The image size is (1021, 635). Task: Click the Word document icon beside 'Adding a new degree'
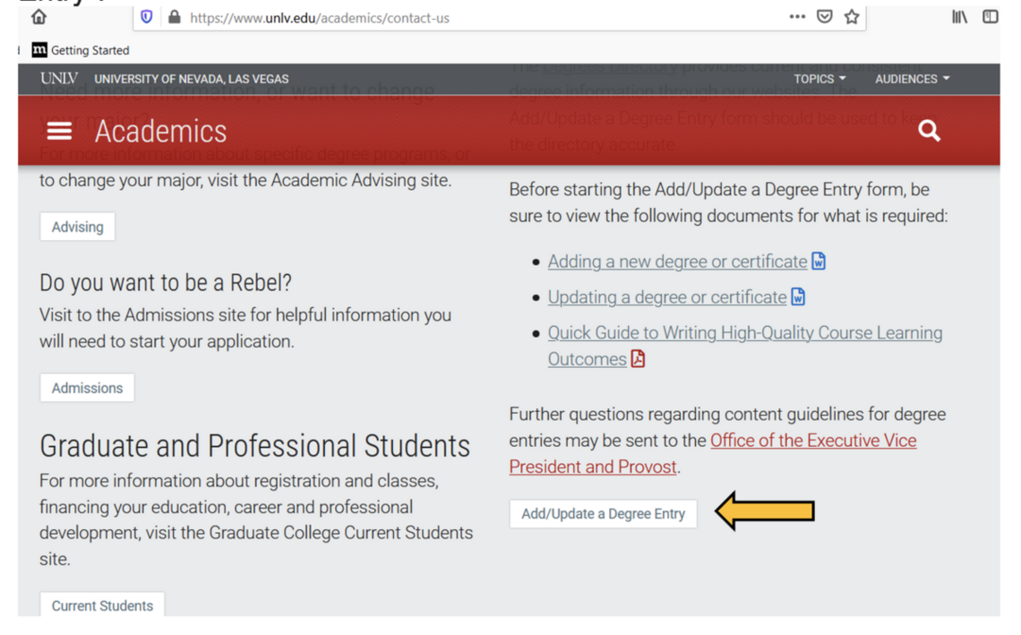click(x=818, y=261)
